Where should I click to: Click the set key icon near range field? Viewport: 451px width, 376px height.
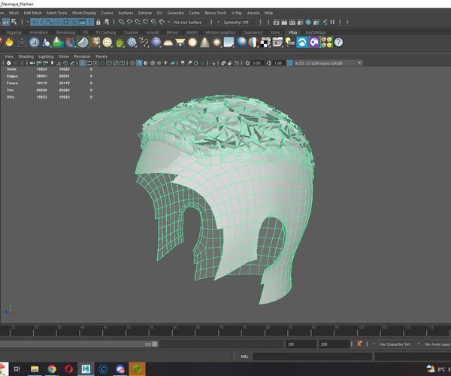pos(359,344)
